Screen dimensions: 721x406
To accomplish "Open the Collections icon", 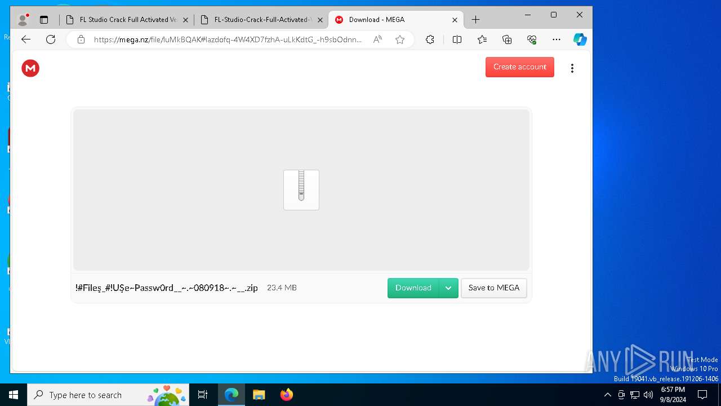I will coord(507,39).
